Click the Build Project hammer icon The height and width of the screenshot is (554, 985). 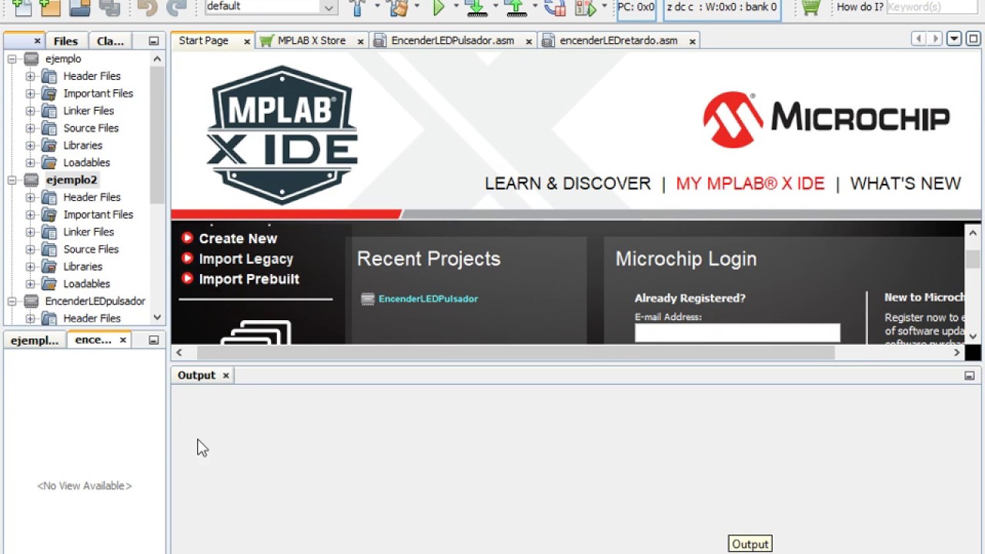click(x=358, y=8)
